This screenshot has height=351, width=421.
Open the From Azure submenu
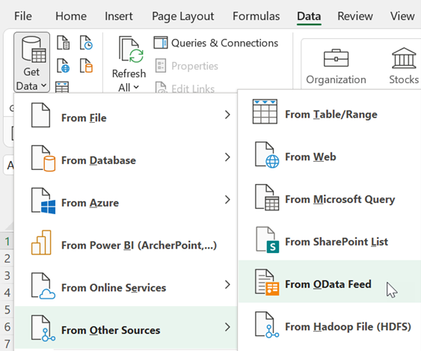(x=126, y=200)
